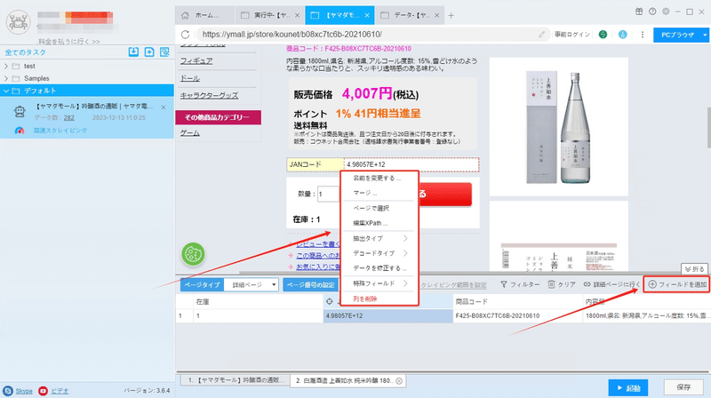711x398 pixels.
Task: Click the import task icon in task panel
Action: coord(133,52)
